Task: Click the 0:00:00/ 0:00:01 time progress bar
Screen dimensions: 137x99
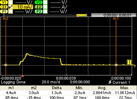Action: [x=114, y=15]
